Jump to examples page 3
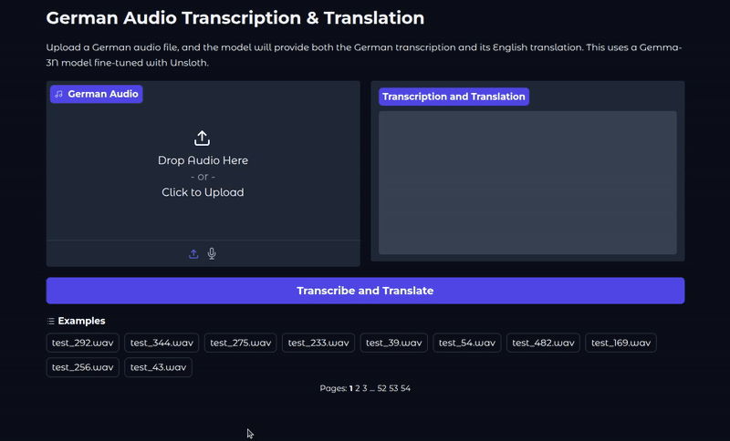The width and height of the screenshot is (730, 441). tap(365, 388)
